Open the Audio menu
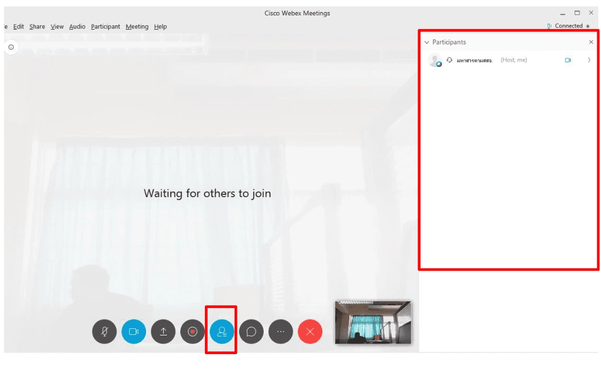This screenshot has height=370, width=601. (x=77, y=26)
